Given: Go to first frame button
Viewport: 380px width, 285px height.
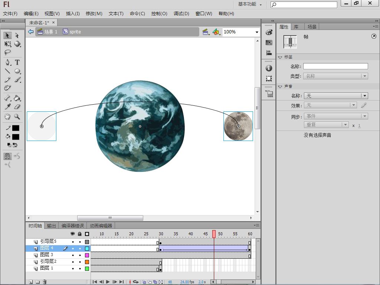Looking at the screenshot, I should [95, 282].
